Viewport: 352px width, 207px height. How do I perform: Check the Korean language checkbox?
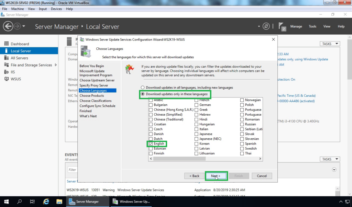pyautogui.click(x=196, y=144)
